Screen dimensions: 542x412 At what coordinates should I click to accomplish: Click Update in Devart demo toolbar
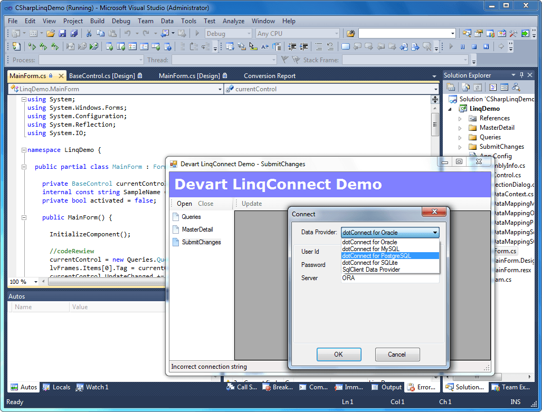pyautogui.click(x=252, y=204)
